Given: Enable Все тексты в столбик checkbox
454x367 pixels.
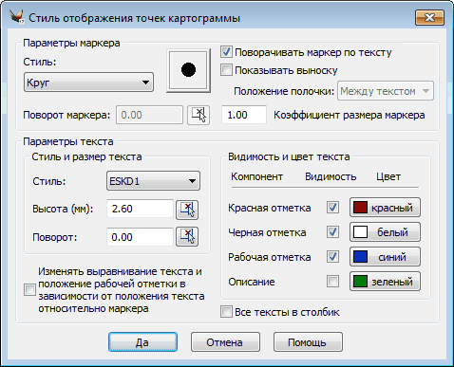Looking at the screenshot, I should (226, 312).
